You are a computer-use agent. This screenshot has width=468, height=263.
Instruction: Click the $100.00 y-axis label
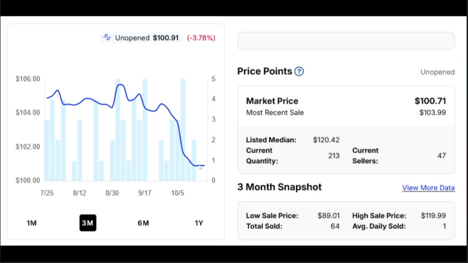point(28,180)
